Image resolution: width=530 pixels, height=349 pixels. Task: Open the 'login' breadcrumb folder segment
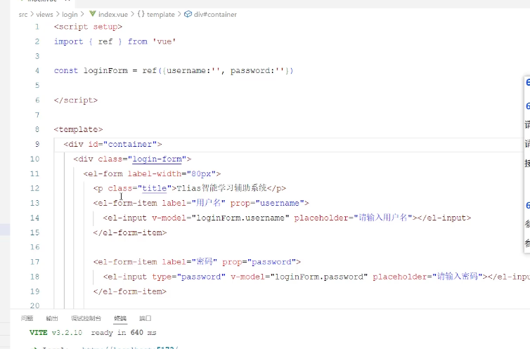70,15
